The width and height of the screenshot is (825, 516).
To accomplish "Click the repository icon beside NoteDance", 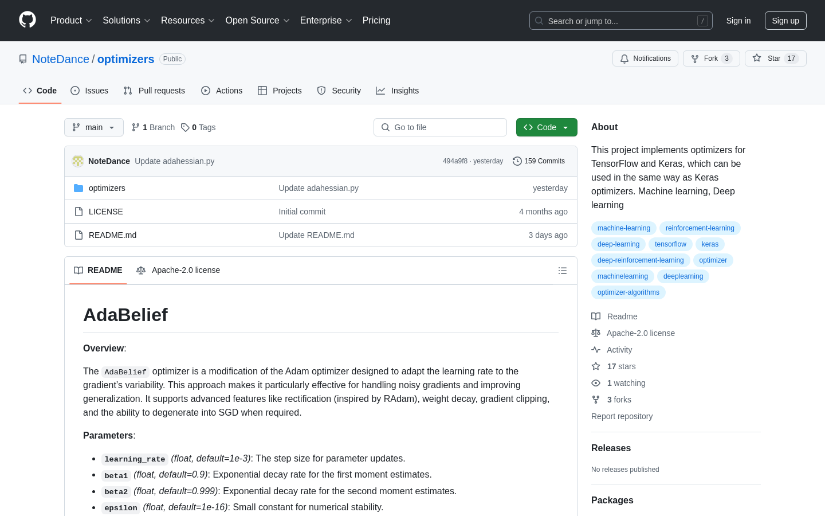I will point(23,59).
